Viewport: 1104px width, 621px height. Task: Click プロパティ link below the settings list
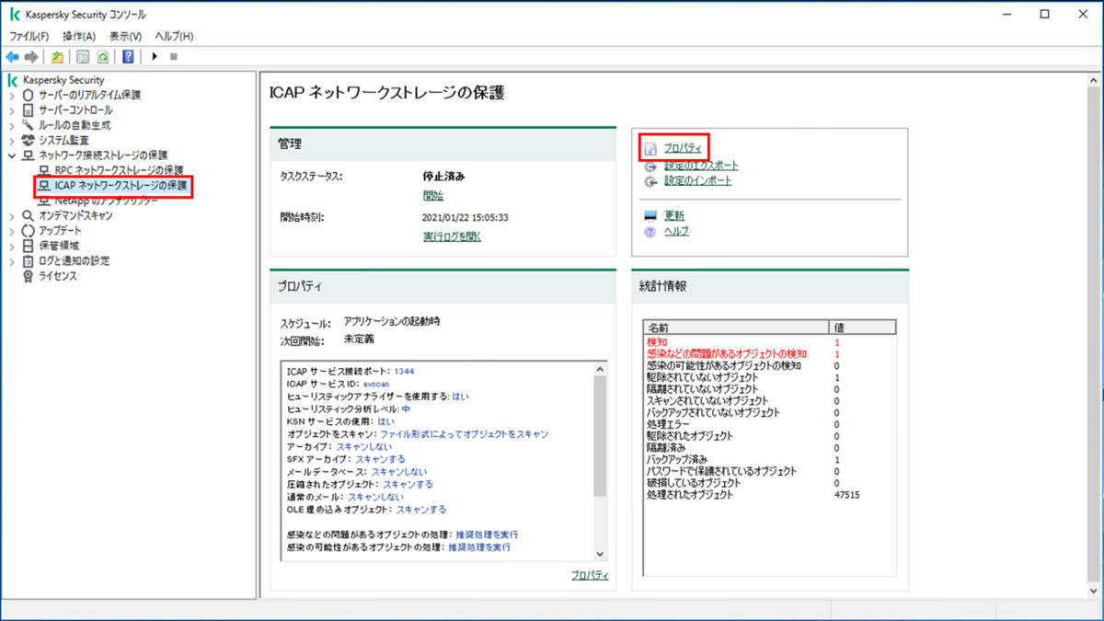click(590, 575)
